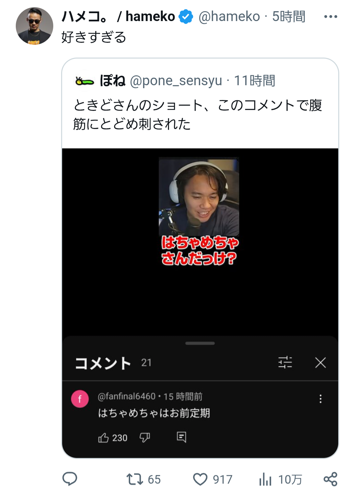This screenshot has width=355, height=498.
Task: Open the @hameko handle link
Action: (x=229, y=16)
